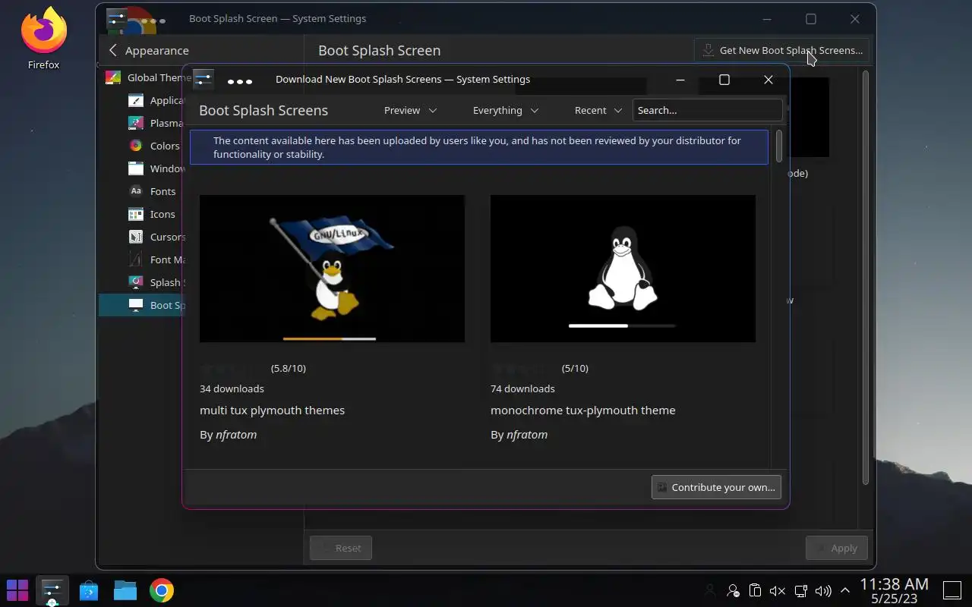Click the Reset button in System Settings
The image size is (972, 607).
(x=341, y=548)
